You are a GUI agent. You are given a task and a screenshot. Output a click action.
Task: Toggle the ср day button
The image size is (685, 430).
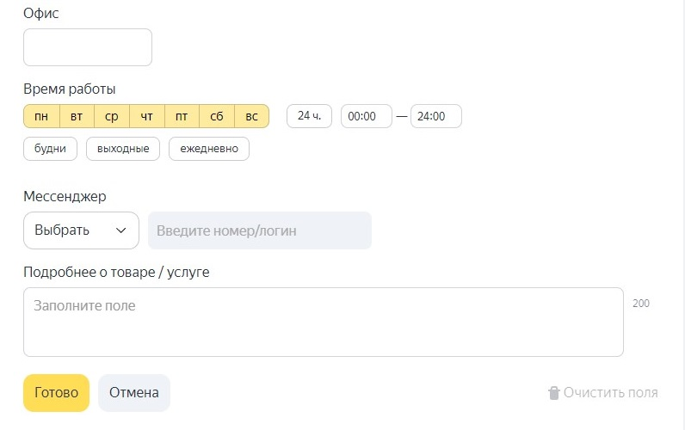coord(112,116)
